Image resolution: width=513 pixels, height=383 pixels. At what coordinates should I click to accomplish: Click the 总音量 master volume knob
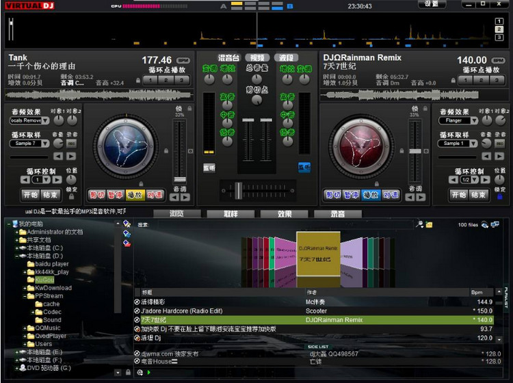click(x=256, y=79)
